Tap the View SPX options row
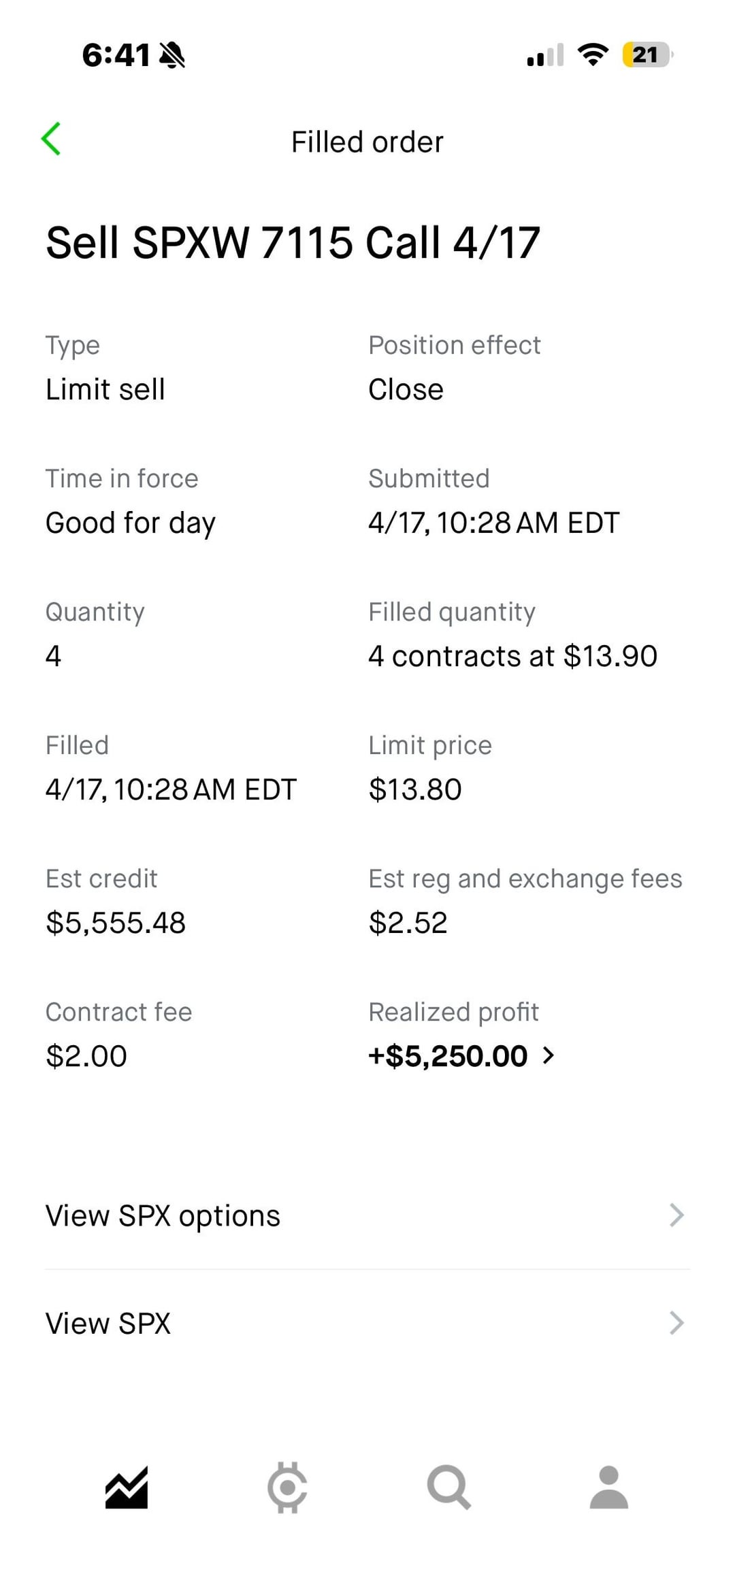Screen dimensions: 735x1593 click(x=163, y=1215)
